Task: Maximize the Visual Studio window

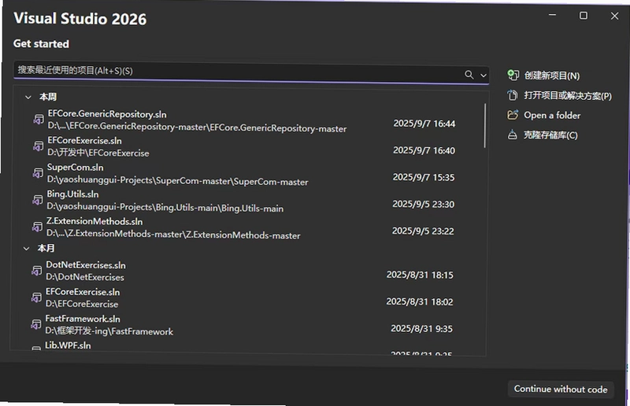Action: (x=584, y=16)
